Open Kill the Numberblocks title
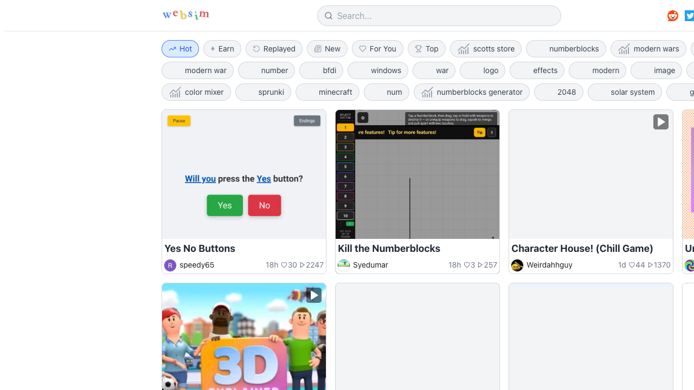This screenshot has width=694, height=390. tap(389, 249)
